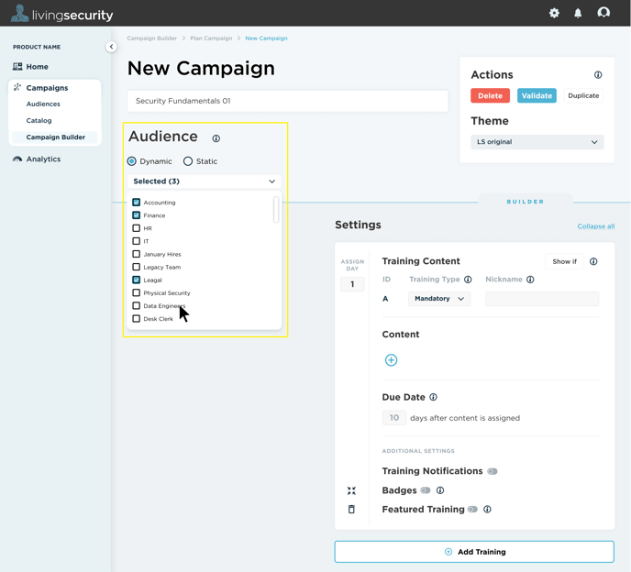
Task: Open Mandatory training type dropdown
Action: 439,299
